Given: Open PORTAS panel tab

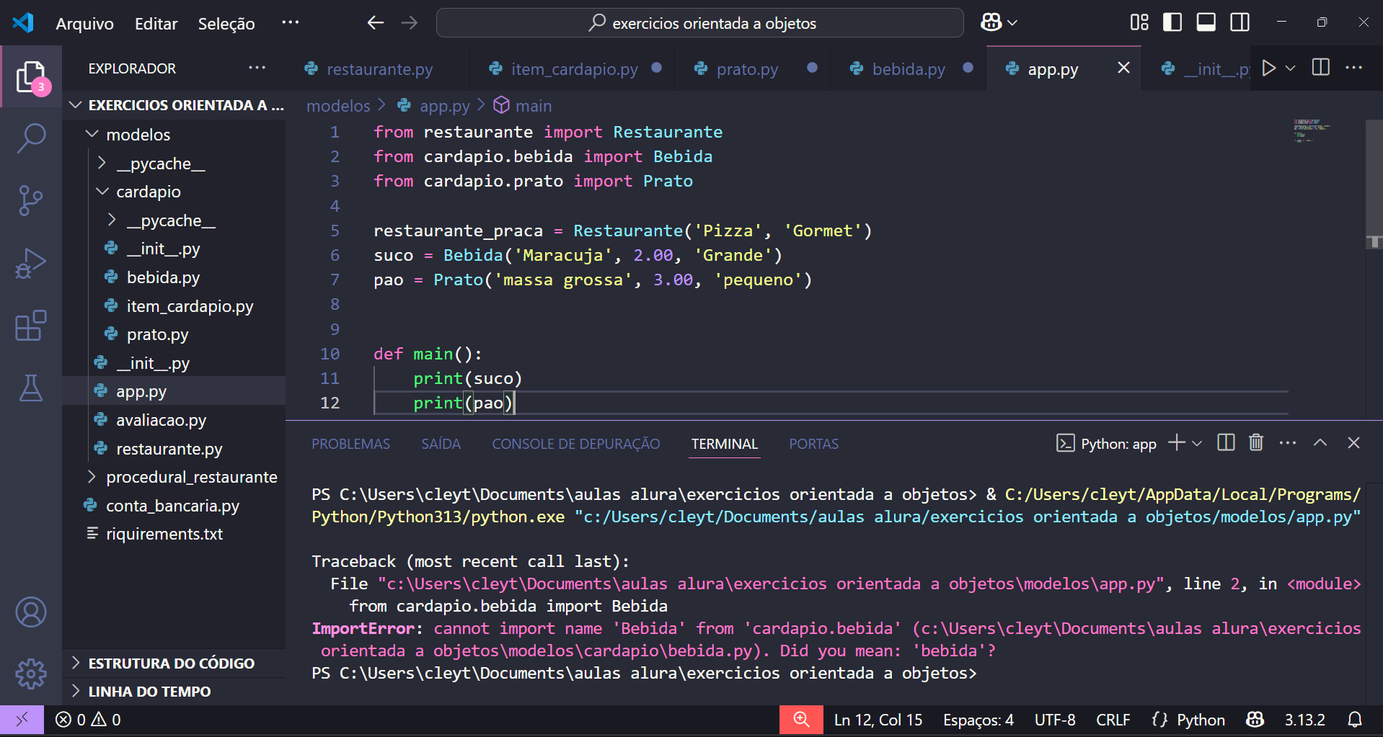Looking at the screenshot, I should pyautogui.click(x=813, y=444).
